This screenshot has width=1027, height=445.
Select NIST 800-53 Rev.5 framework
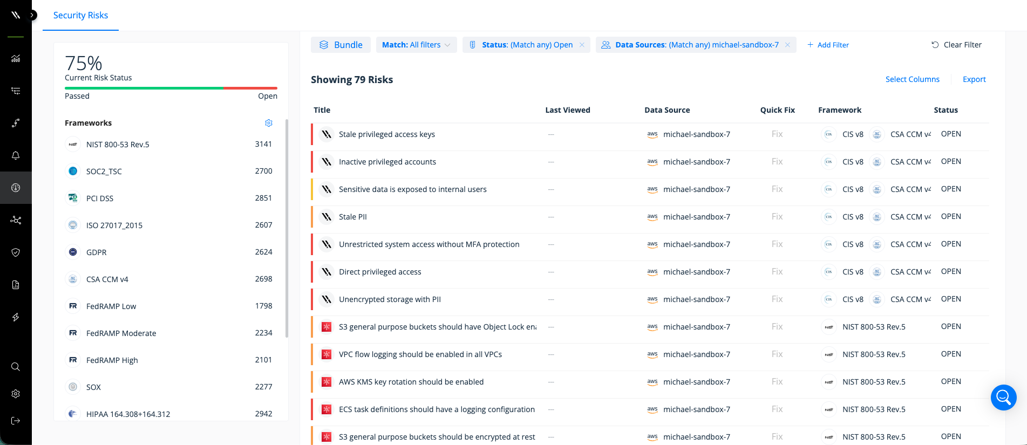pyautogui.click(x=168, y=144)
